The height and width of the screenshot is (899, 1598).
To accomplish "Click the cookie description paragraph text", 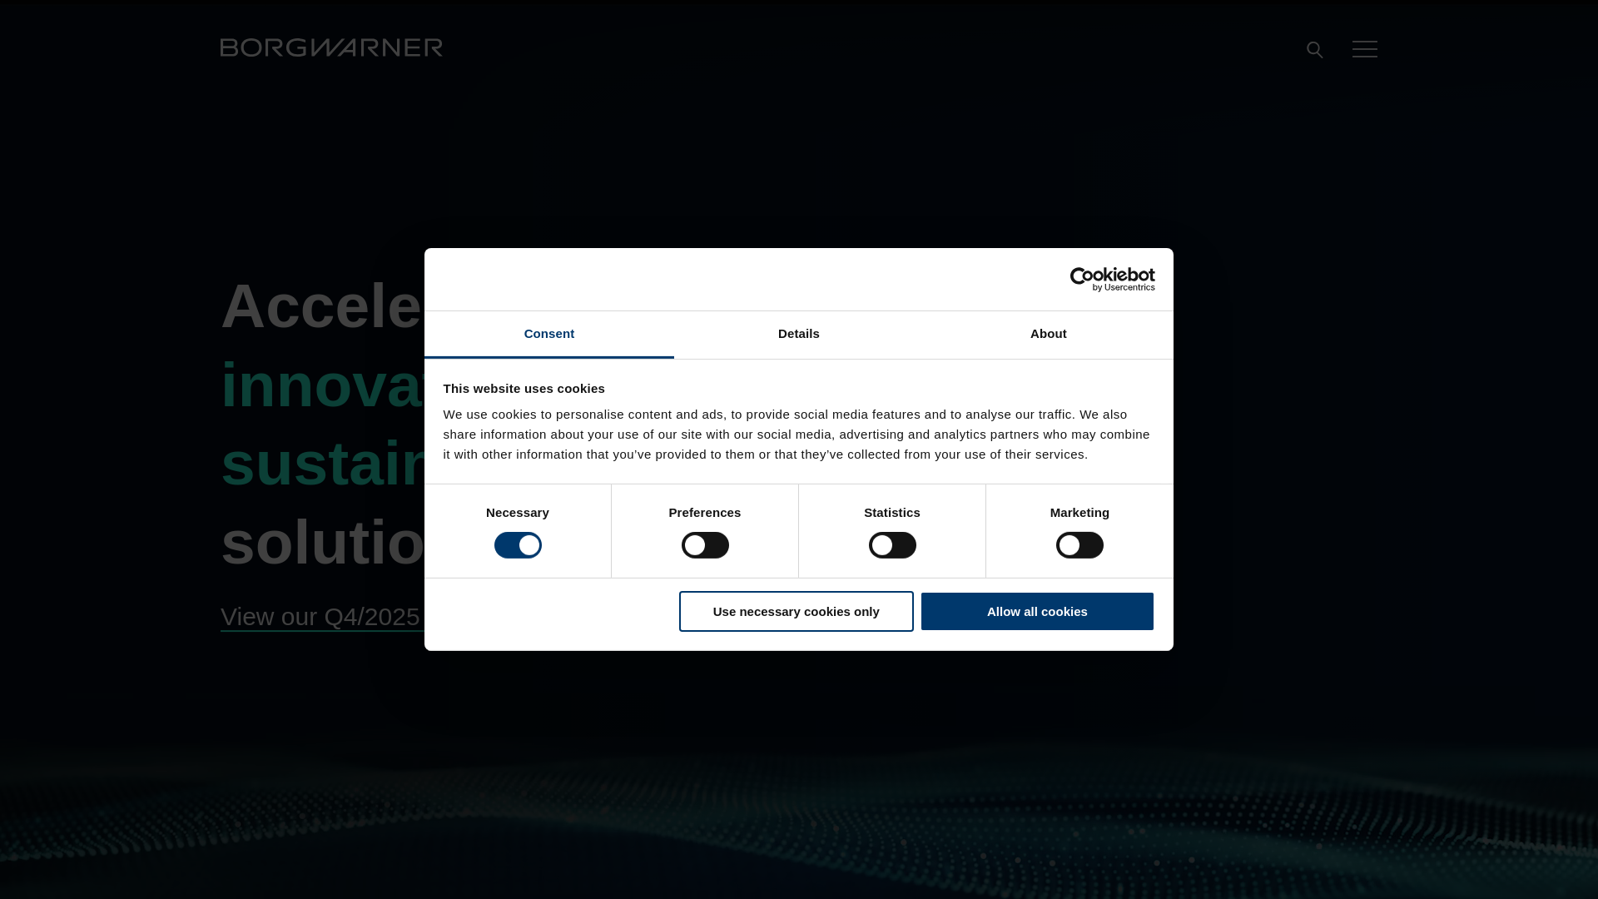I will point(796,435).
